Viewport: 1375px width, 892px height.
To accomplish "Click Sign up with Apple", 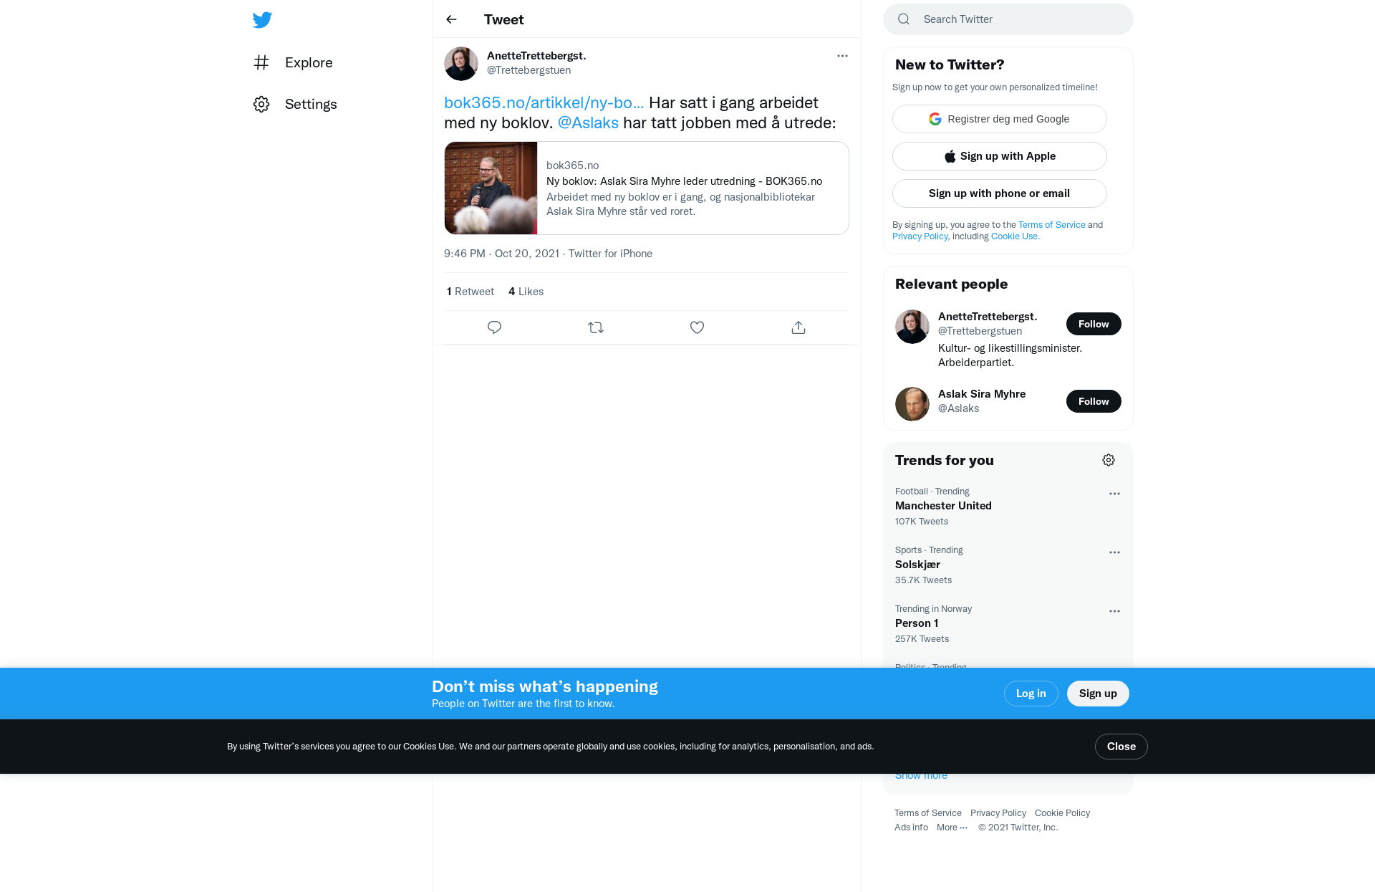I will (1000, 156).
